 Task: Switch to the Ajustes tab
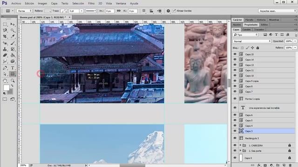point(237,25)
